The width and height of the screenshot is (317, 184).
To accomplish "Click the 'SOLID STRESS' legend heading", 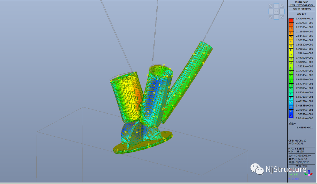I will [x=301, y=9].
